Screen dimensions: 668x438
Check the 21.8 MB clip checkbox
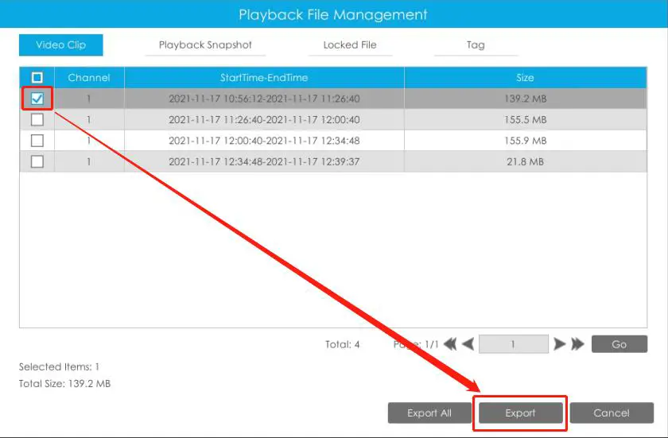37,161
